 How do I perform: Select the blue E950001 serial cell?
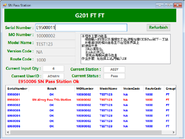(x=14, y=95)
